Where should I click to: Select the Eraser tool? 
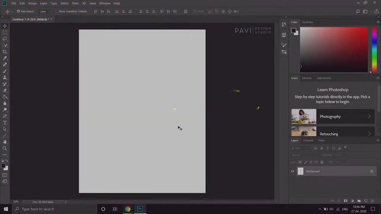[5, 90]
